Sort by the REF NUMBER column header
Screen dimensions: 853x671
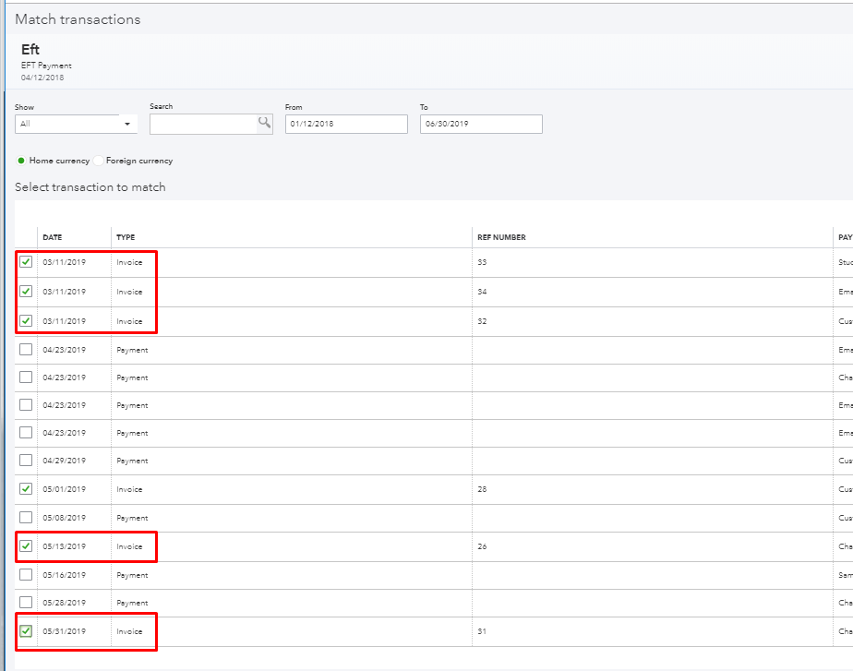[x=501, y=237]
